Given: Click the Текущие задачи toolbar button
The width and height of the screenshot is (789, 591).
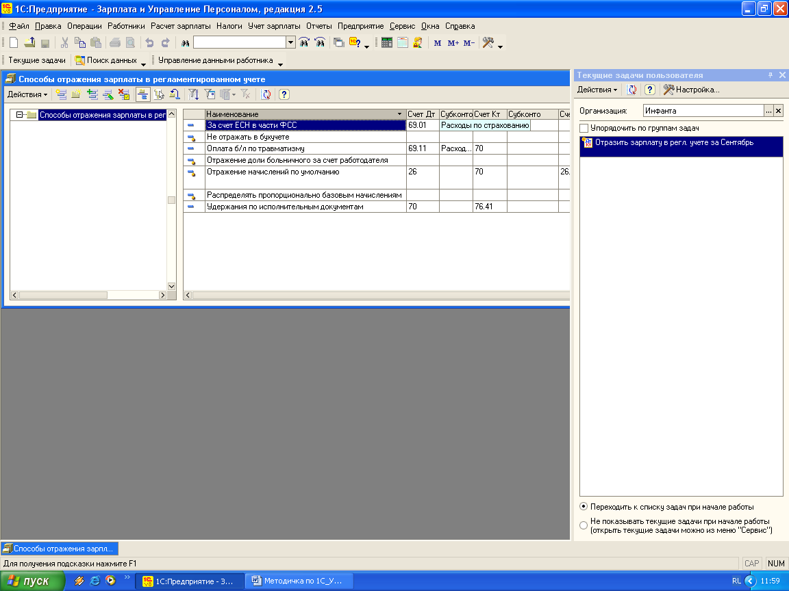Looking at the screenshot, I should (x=37, y=60).
